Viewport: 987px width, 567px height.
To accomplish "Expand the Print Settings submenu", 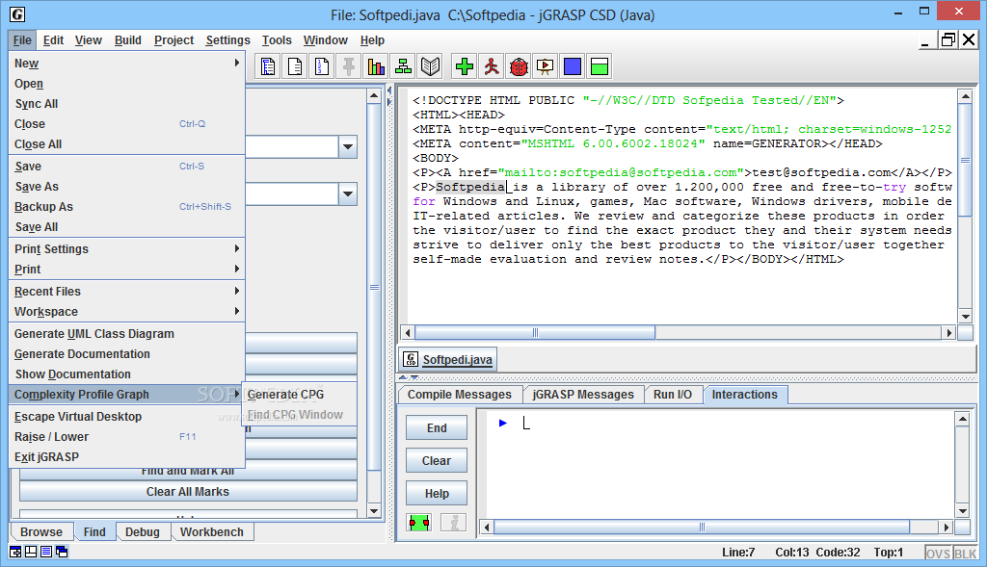I will pos(126,249).
